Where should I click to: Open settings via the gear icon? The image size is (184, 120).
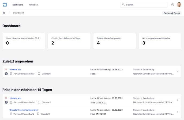172,5
